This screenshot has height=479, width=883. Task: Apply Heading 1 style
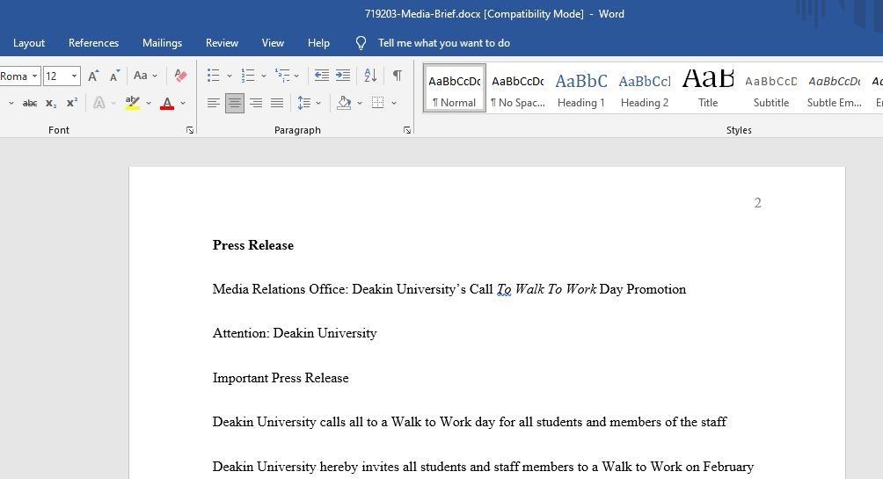pyautogui.click(x=581, y=89)
